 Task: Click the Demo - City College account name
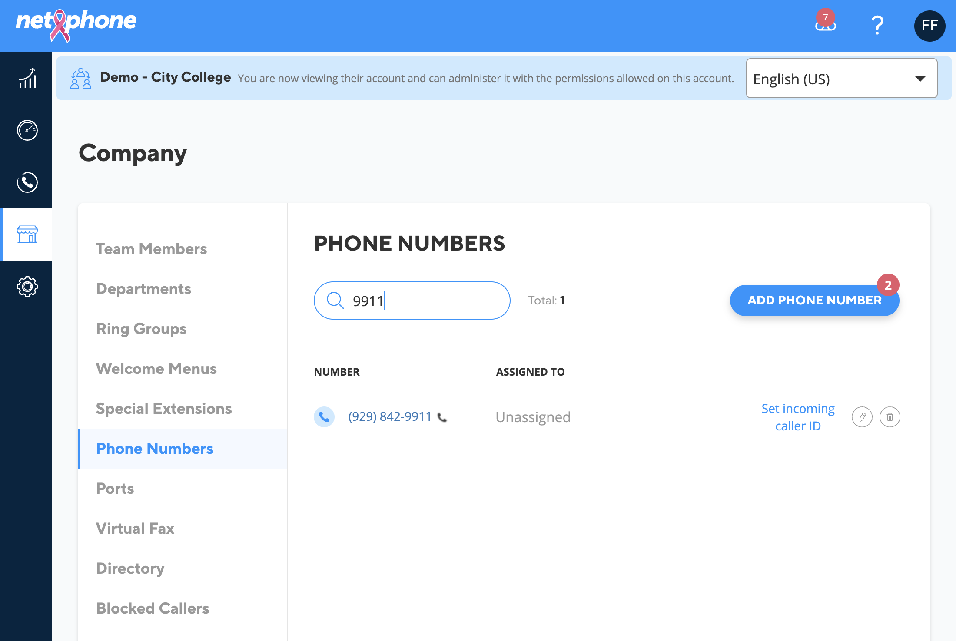(166, 77)
